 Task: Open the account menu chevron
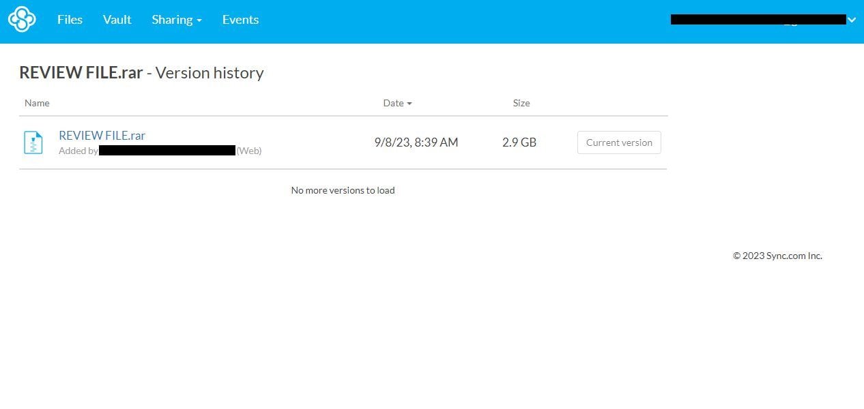click(852, 20)
